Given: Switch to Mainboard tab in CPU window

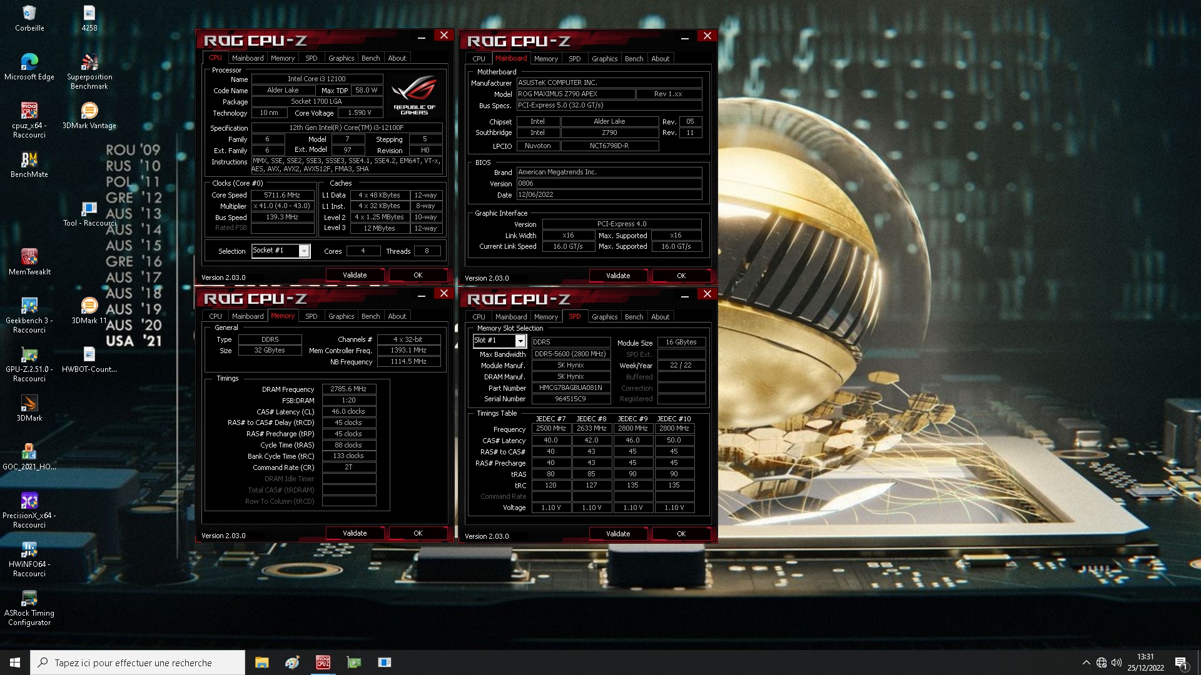Looking at the screenshot, I should point(248,58).
